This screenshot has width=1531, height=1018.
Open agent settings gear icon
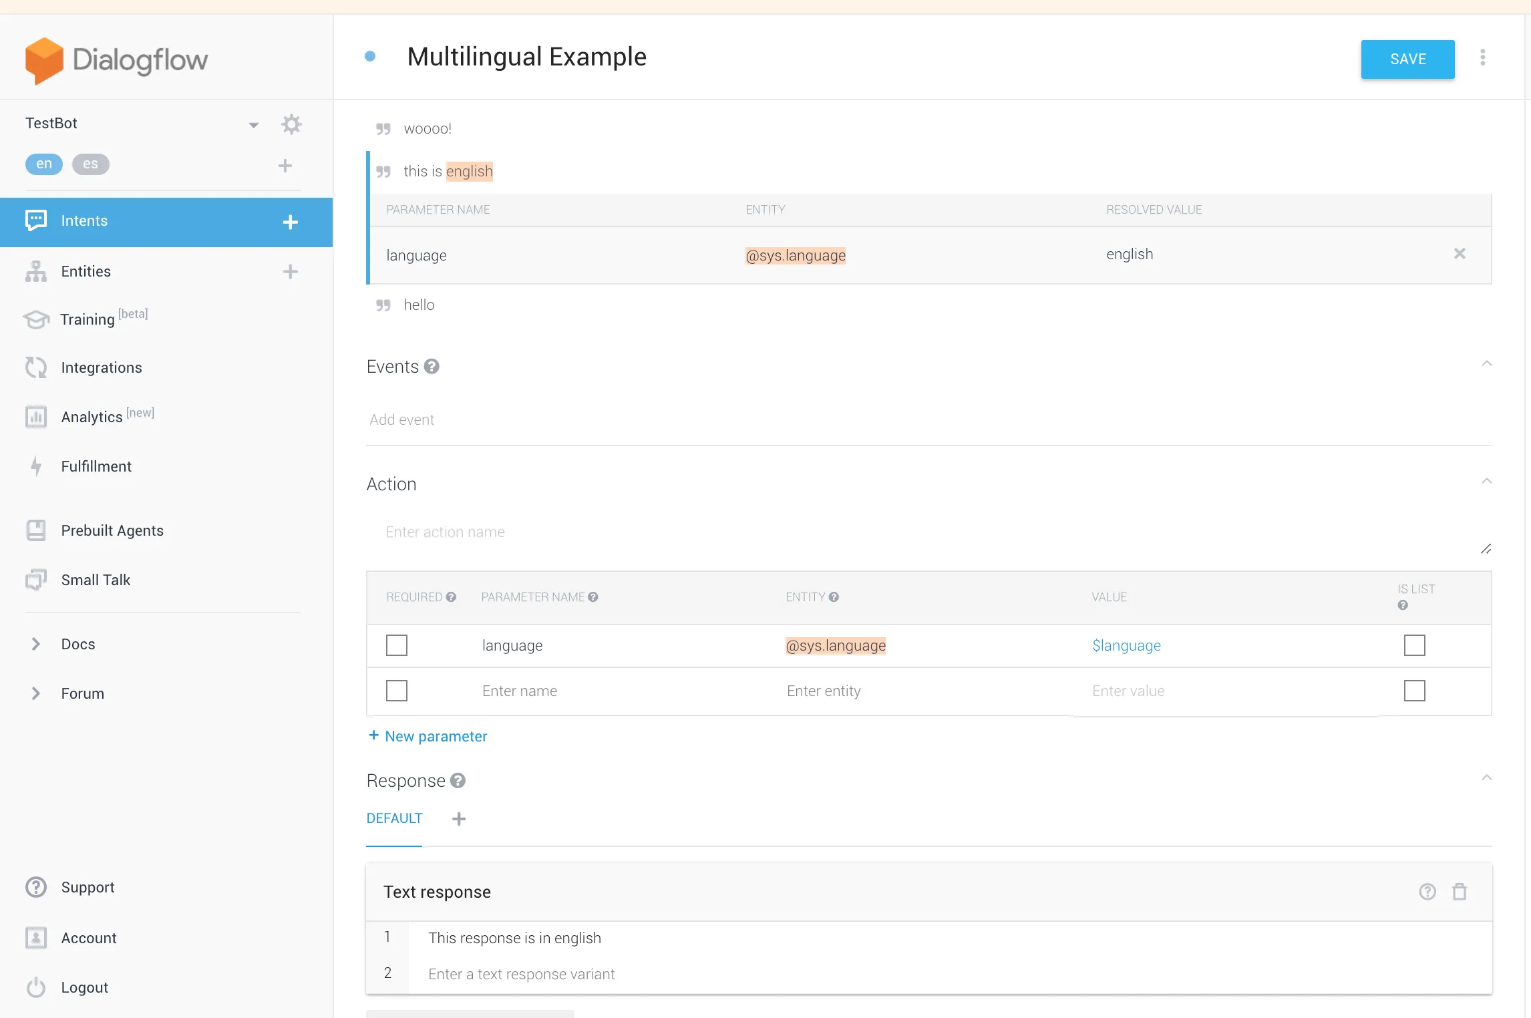pos(291,124)
